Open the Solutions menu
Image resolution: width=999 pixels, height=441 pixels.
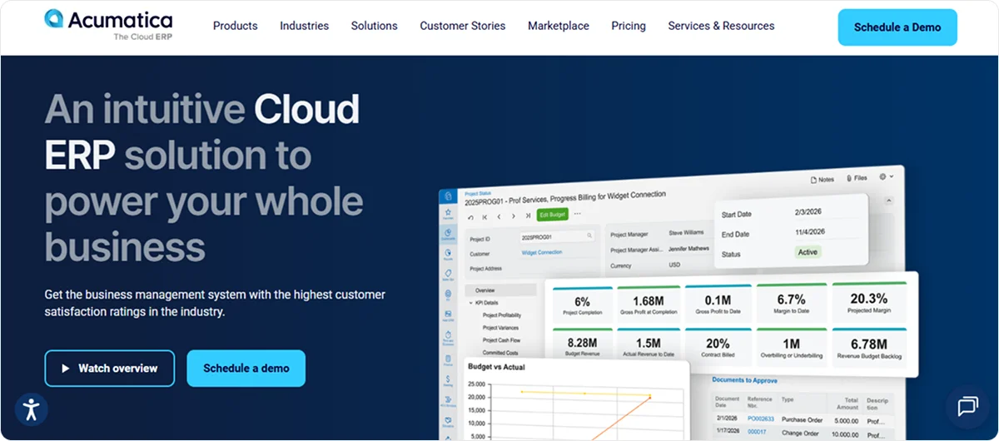(375, 26)
